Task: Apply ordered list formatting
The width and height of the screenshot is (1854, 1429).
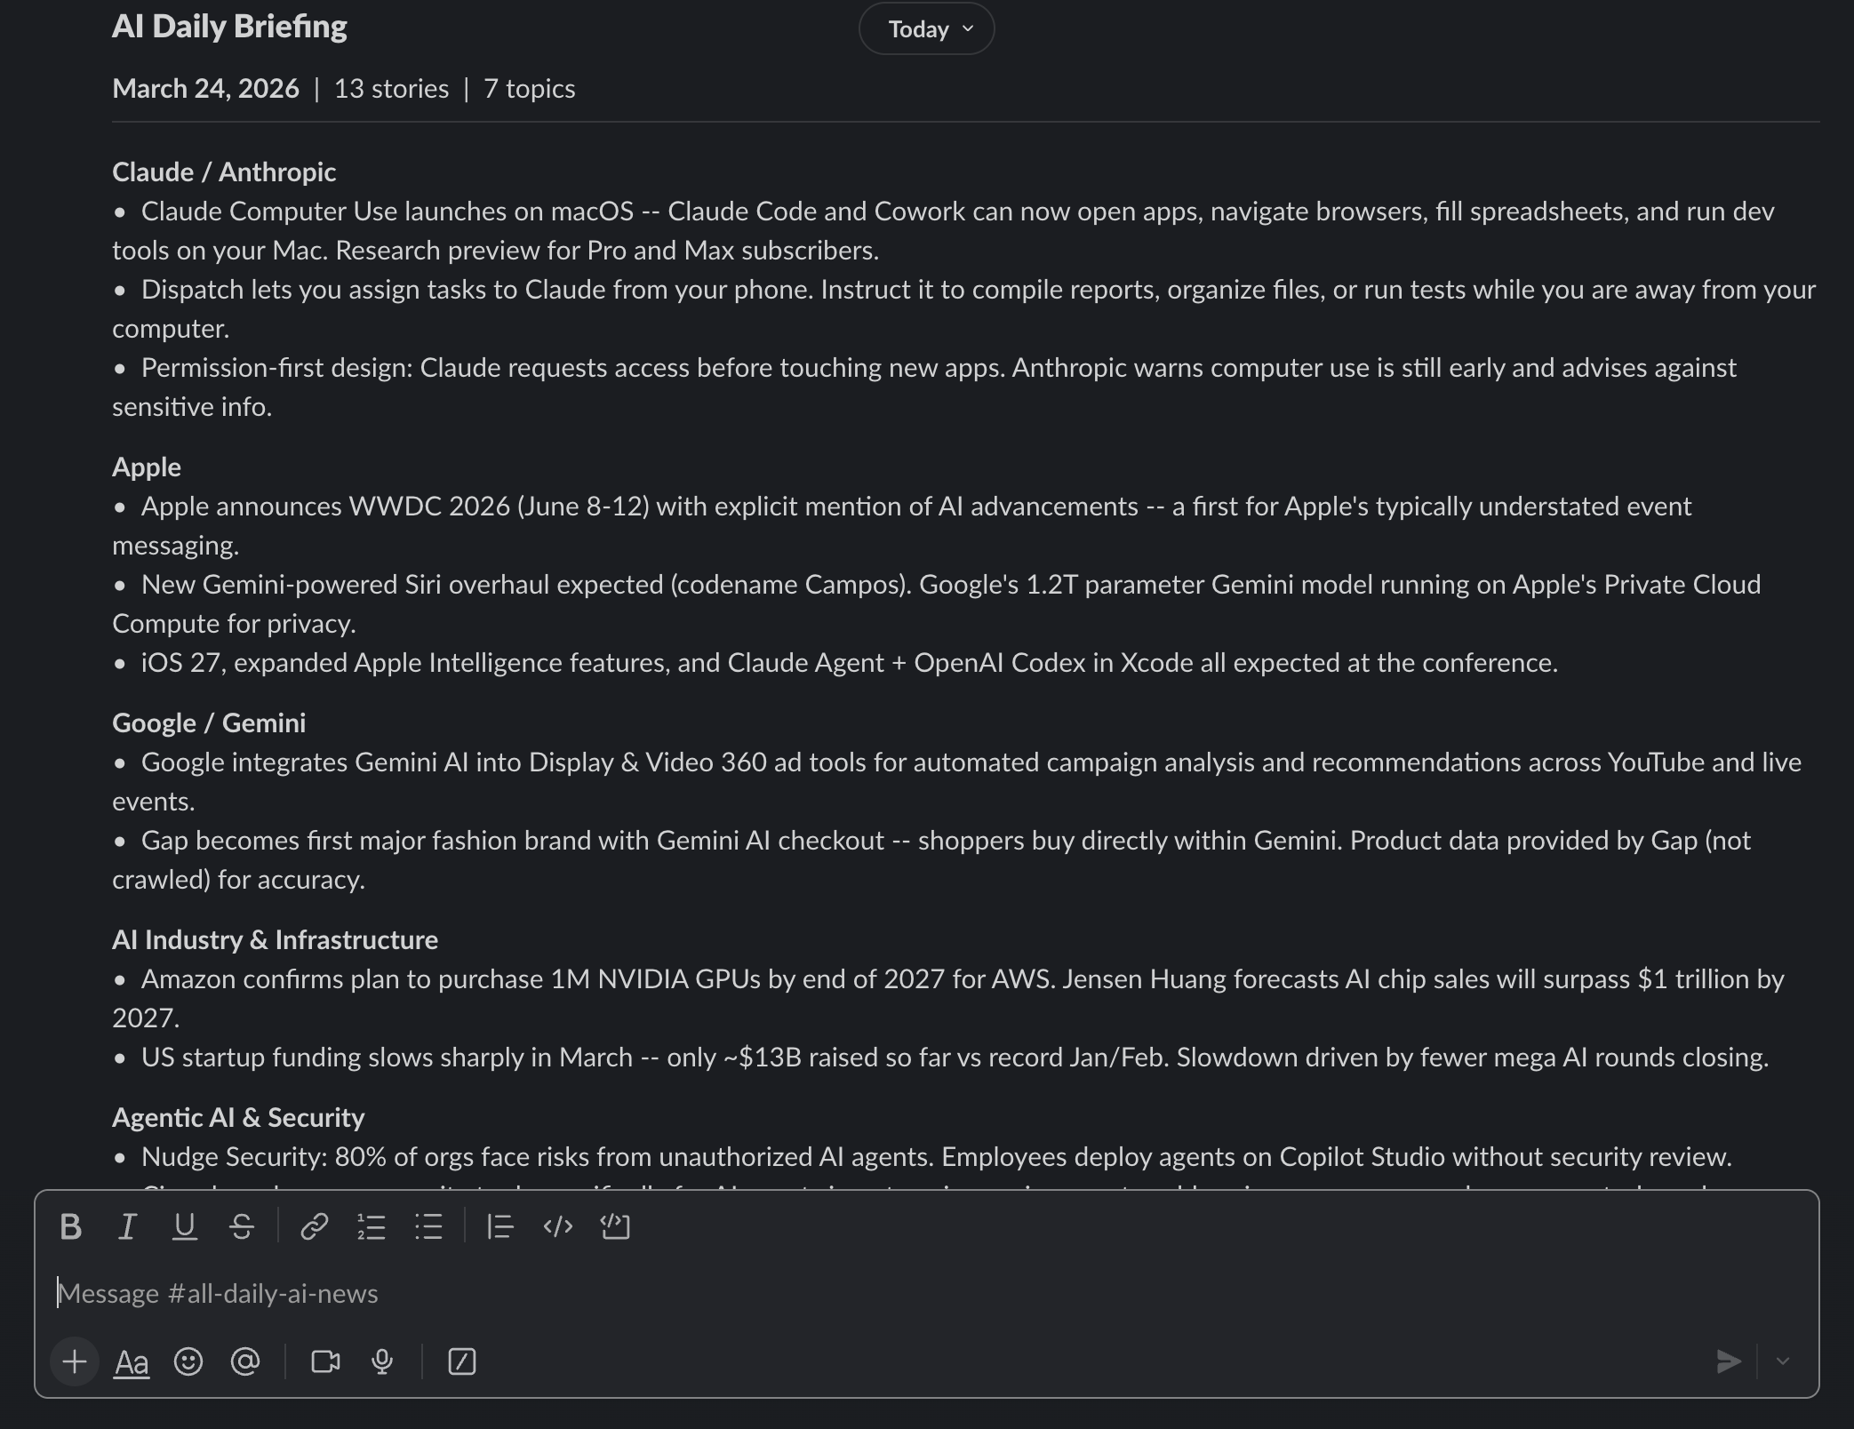Action: point(372,1227)
